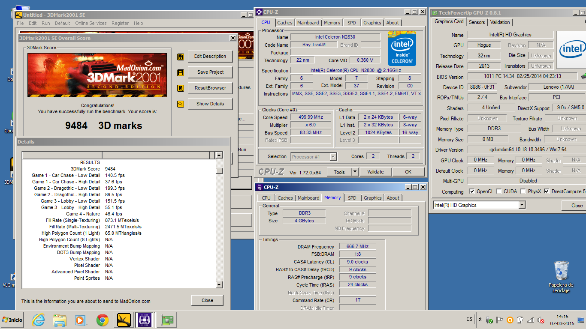Viewport: 586px width, 329px height.
Task: Click the Save Project button
Action: click(x=210, y=72)
